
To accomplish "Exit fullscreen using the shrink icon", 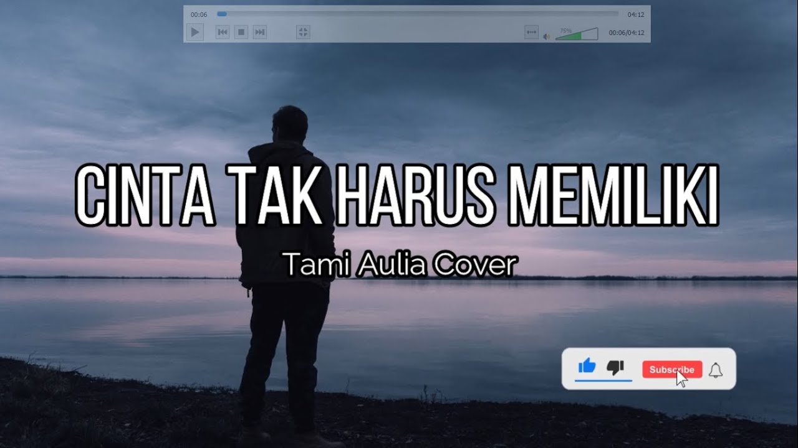I will [303, 32].
